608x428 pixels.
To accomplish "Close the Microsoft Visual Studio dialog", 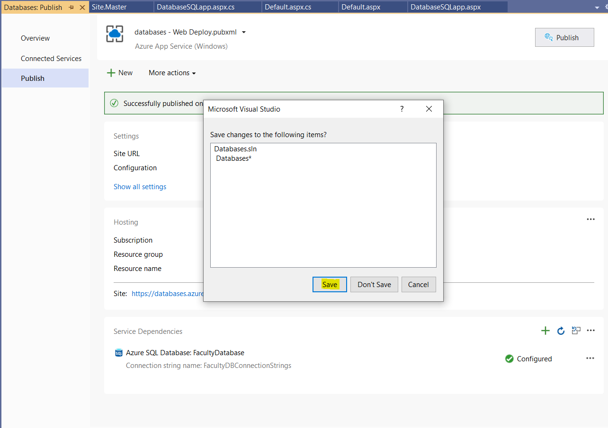I will pyautogui.click(x=429, y=109).
